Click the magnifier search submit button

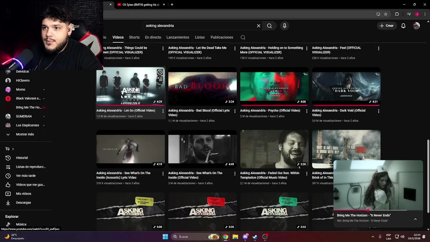(269, 26)
